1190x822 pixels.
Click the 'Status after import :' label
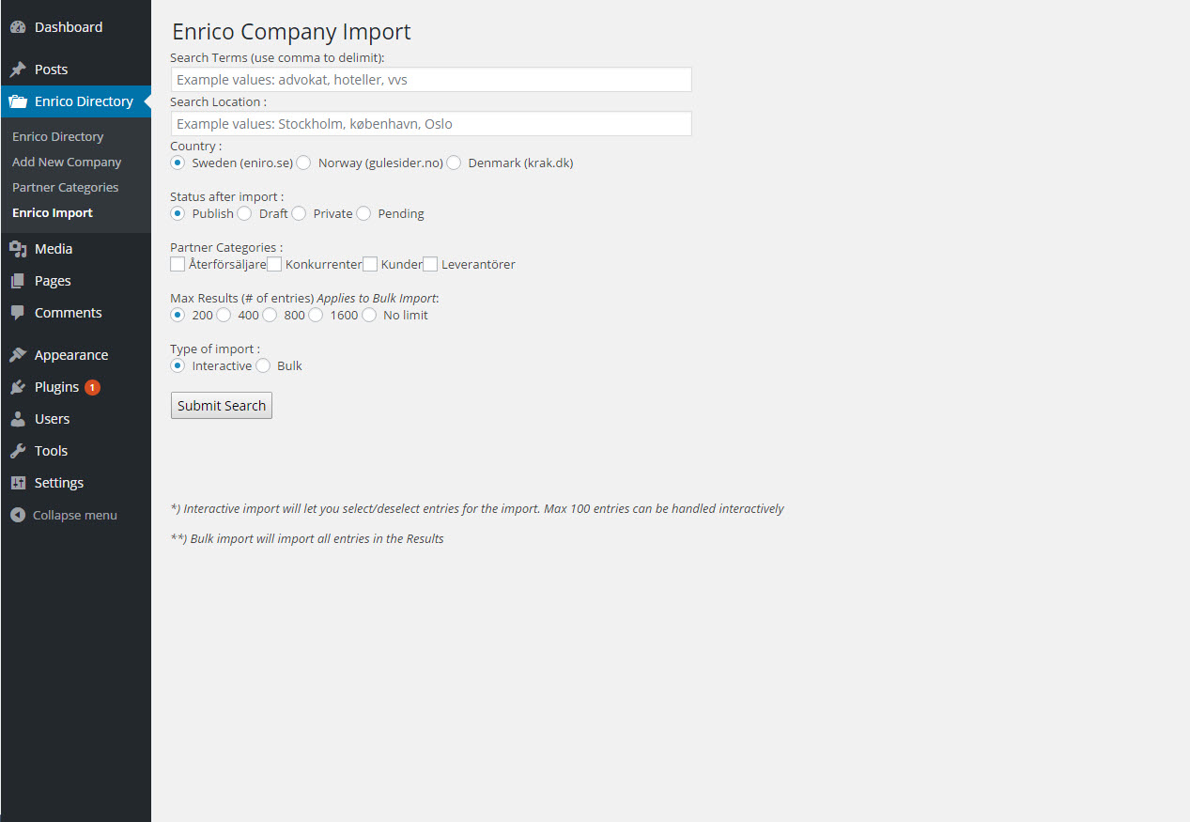[226, 197]
